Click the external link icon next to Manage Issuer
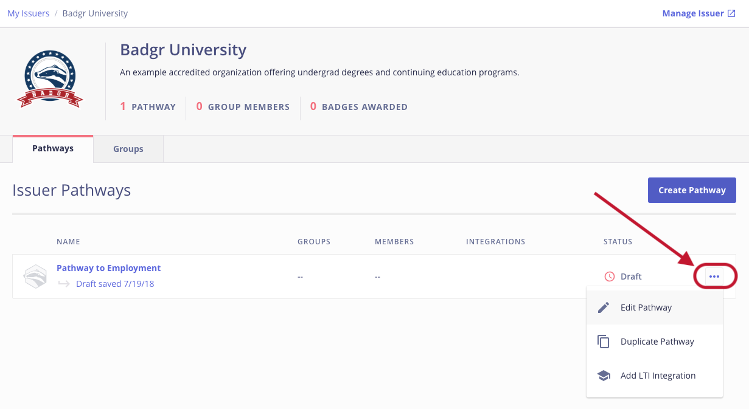 point(731,13)
